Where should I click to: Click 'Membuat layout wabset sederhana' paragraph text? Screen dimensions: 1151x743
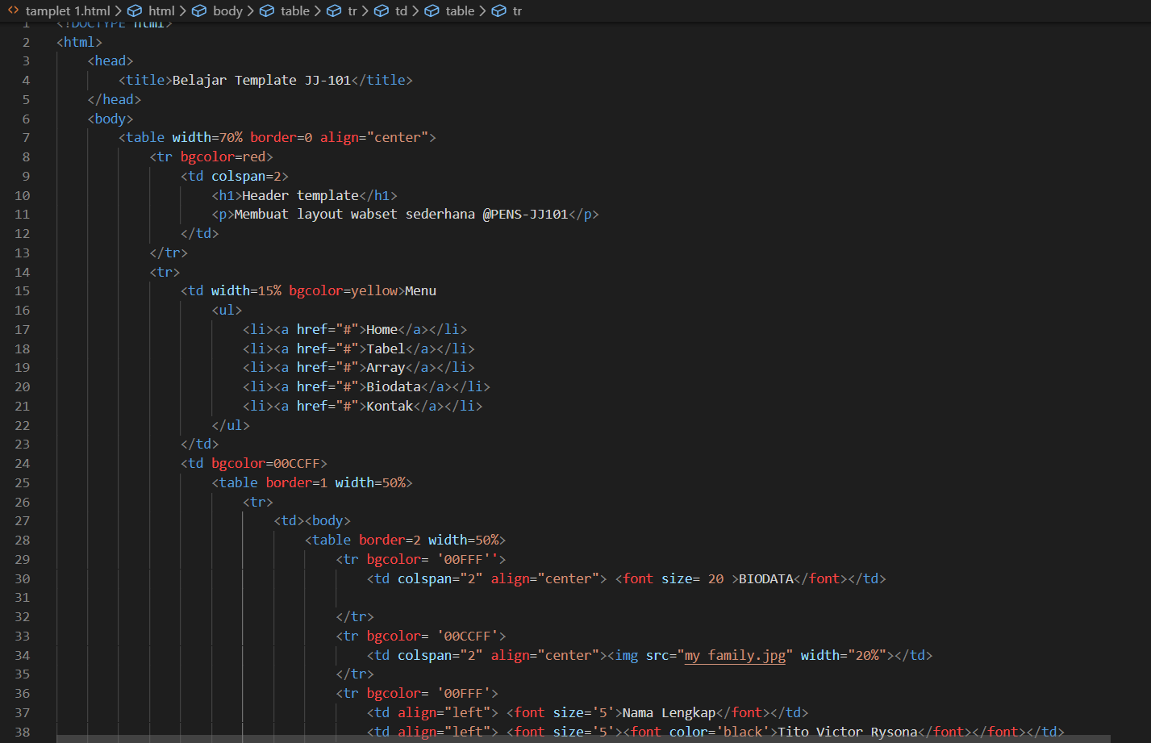coord(354,215)
